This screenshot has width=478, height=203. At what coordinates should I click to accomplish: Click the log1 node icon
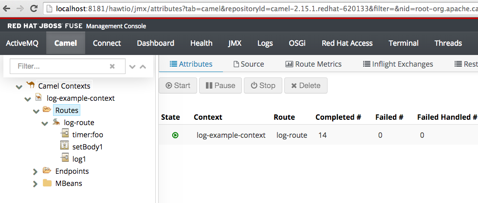(65, 158)
